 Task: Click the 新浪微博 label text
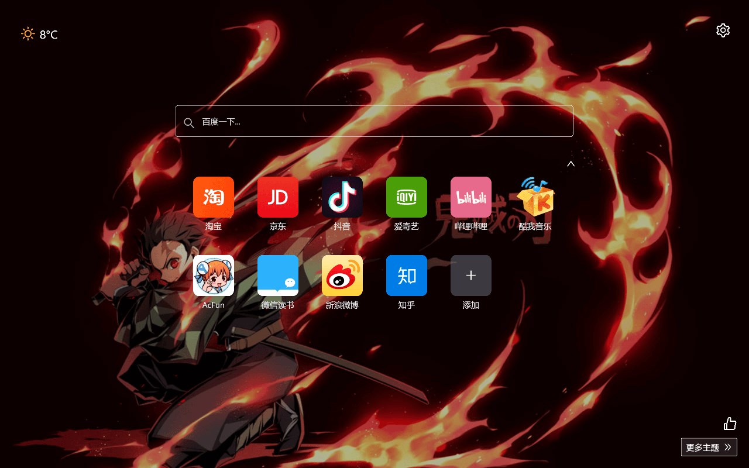342,305
